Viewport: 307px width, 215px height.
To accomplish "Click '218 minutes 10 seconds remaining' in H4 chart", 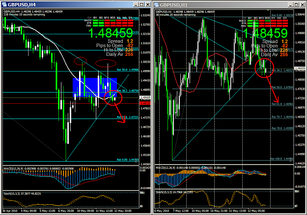I will pyautogui.click(x=24, y=15).
